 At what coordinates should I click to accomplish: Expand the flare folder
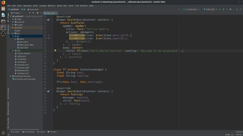pos(15,39)
